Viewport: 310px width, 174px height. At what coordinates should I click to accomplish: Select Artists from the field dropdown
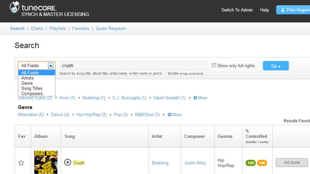pos(28,78)
